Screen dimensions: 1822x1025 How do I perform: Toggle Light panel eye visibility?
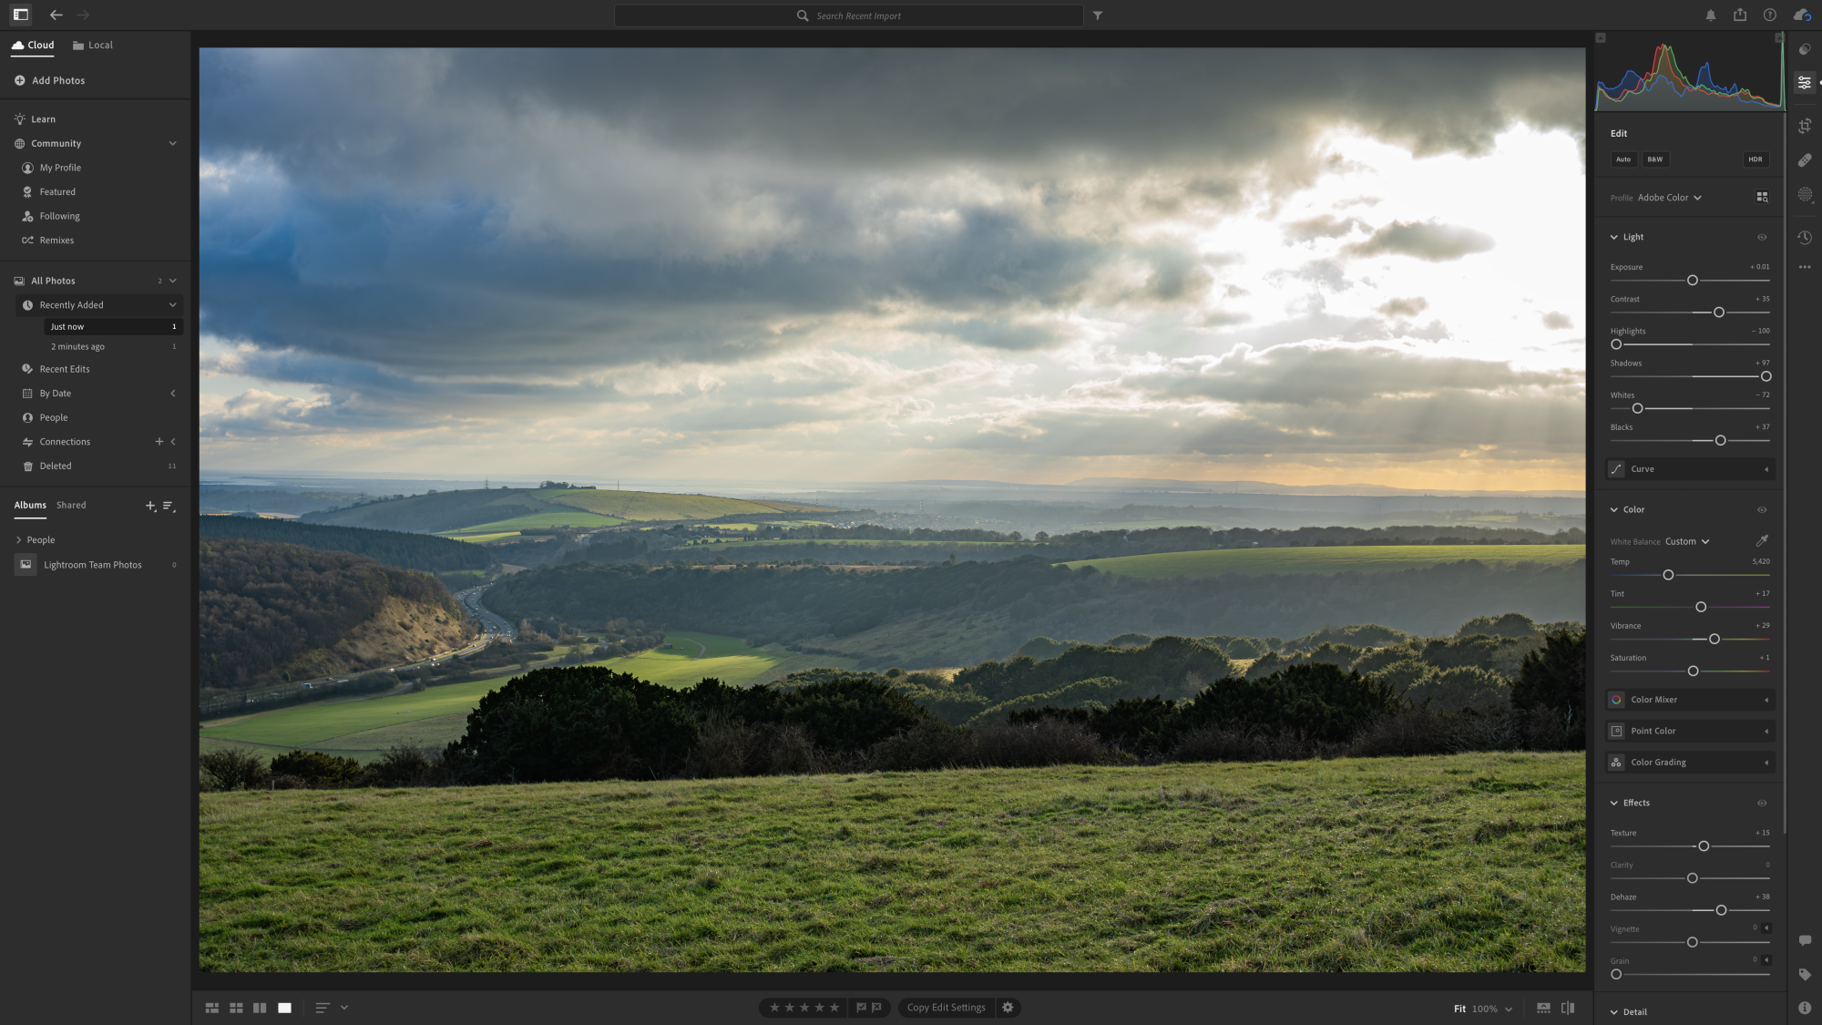tap(1762, 237)
